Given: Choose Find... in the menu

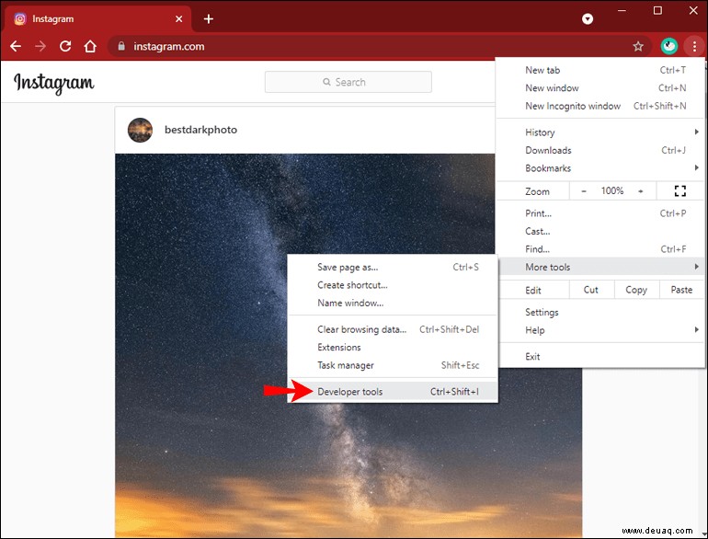Looking at the screenshot, I should coord(600,249).
